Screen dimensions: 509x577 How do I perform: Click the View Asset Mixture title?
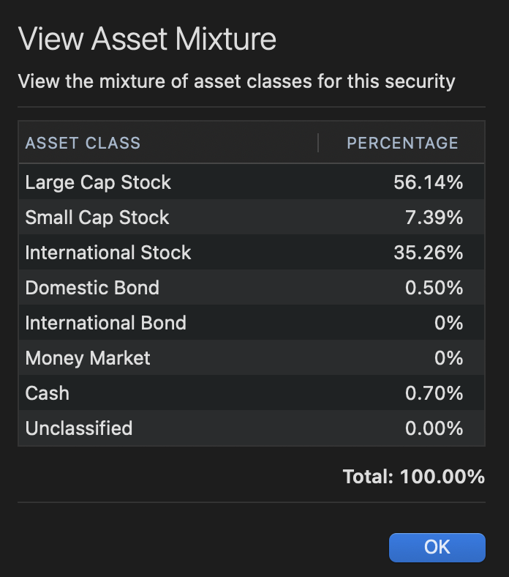pos(147,39)
